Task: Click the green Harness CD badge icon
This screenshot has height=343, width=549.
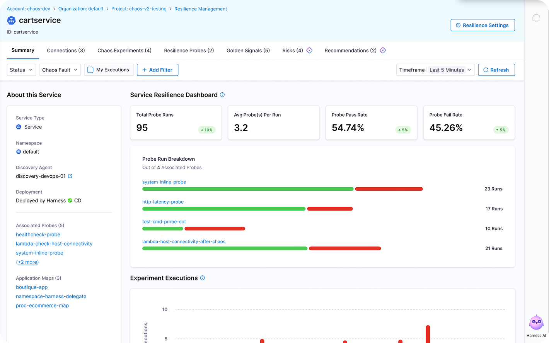Action: 70,200
